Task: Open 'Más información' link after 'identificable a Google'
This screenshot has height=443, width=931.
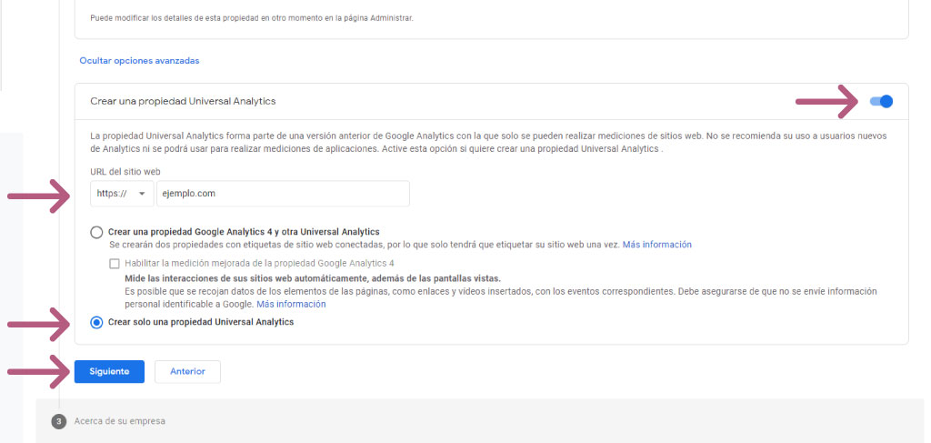Action: click(x=291, y=304)
